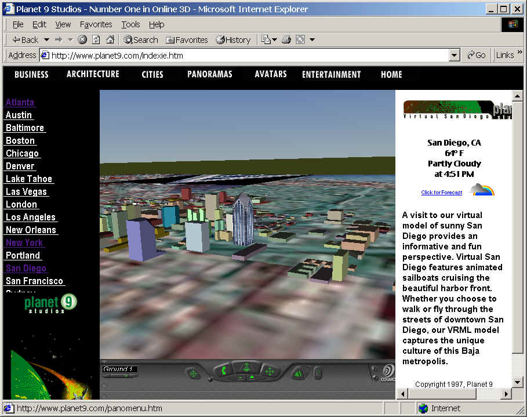Open the Denver city link

[20, 166]
